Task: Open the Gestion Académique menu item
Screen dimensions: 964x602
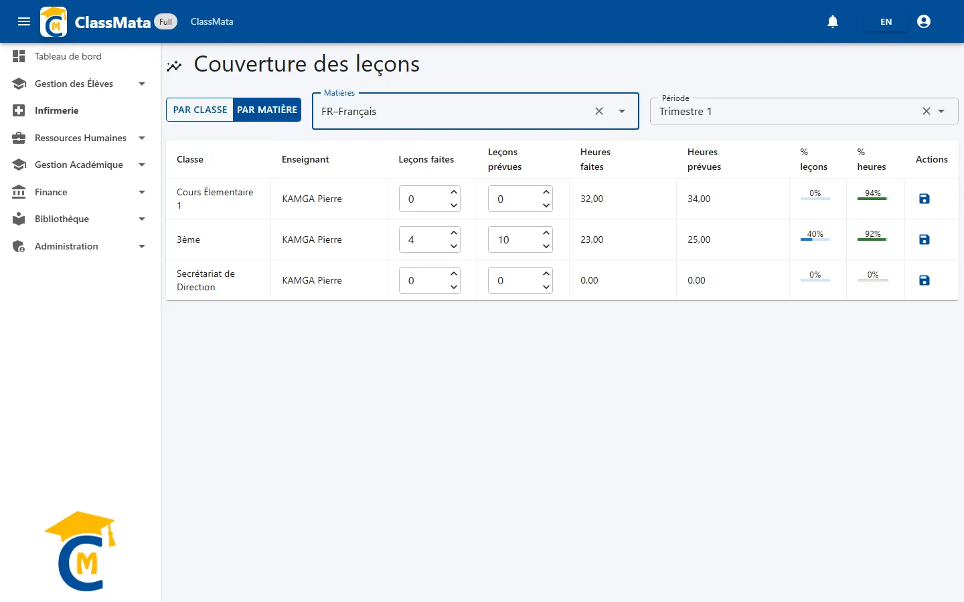Action: coord(80,165)
